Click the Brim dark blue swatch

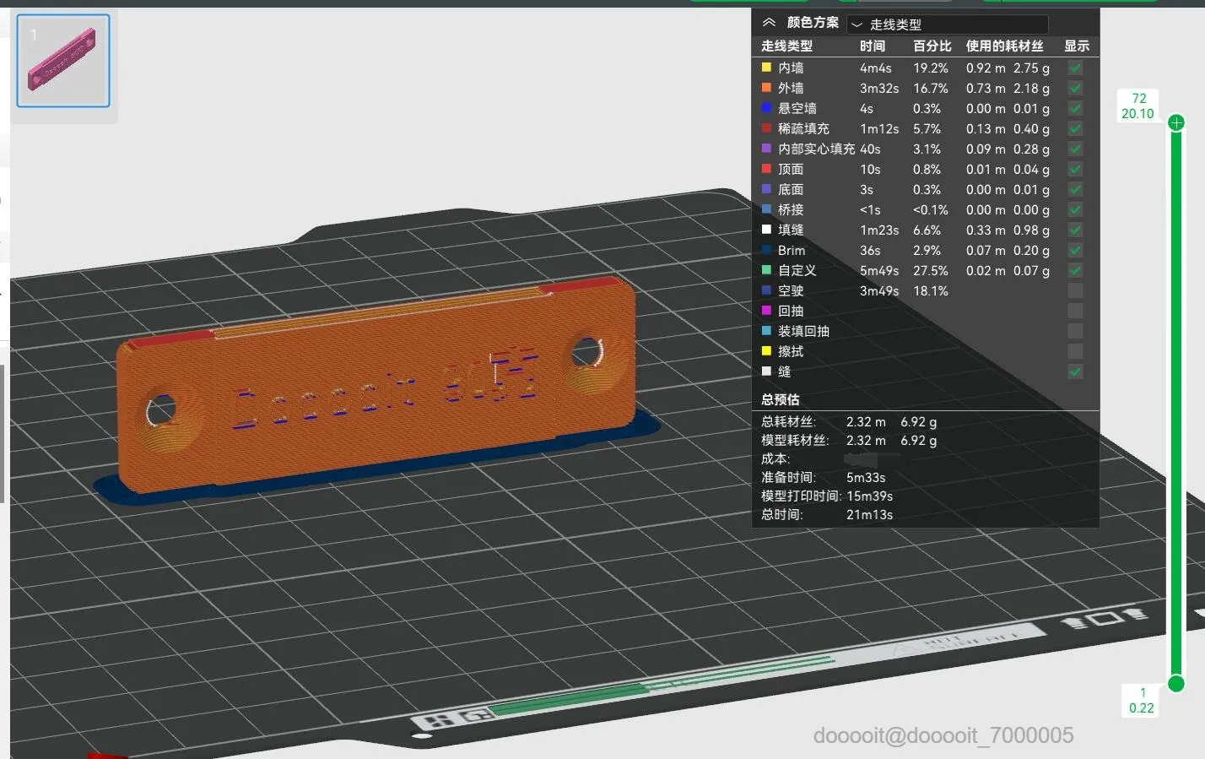click(x=766, y=250)
